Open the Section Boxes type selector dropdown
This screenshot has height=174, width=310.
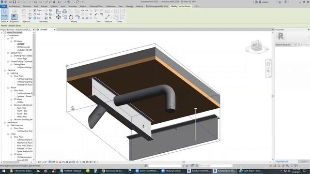point(286,45)
